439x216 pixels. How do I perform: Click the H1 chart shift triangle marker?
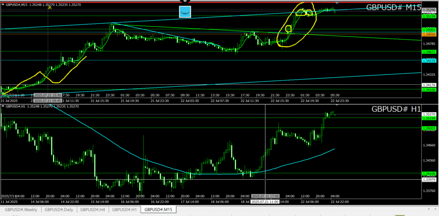click(x=337, y=104)
